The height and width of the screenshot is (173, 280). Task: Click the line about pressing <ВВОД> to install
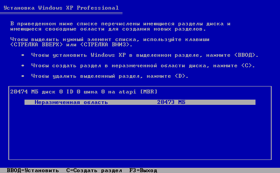click(145, 55)
